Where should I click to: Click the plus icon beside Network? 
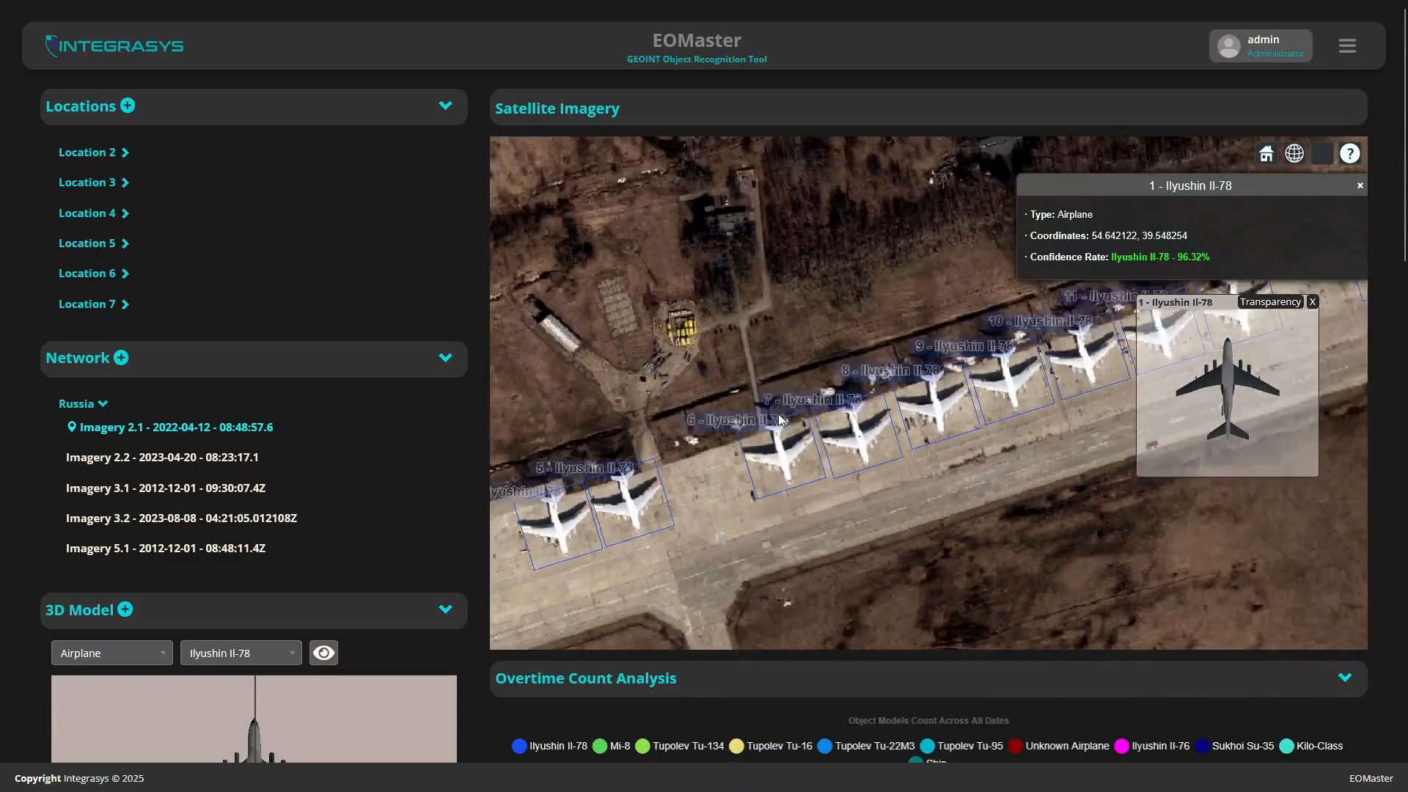[x=121, y=358]
